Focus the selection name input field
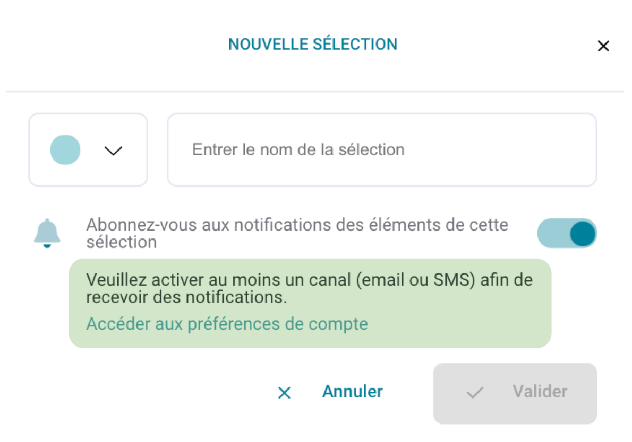 click(x=382, y=149)
